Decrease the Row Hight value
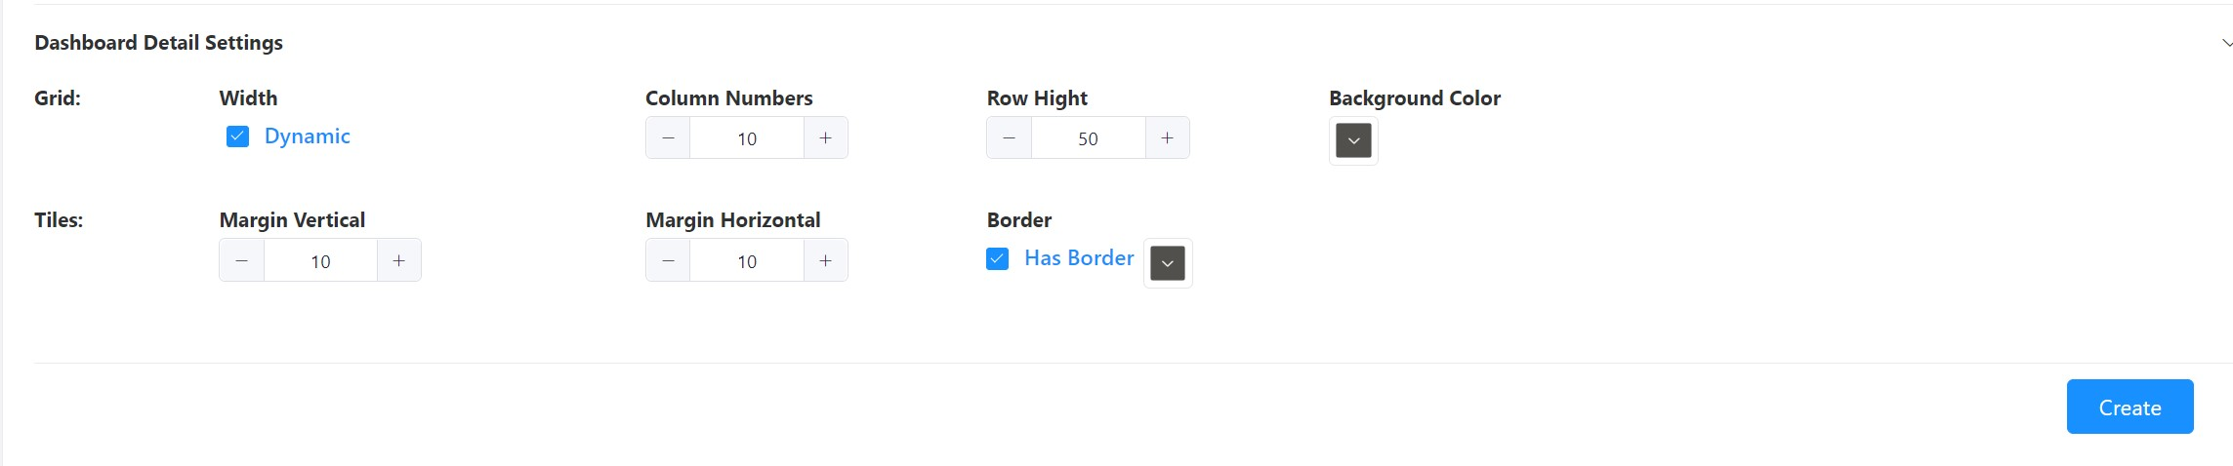 coord(1009,138)
